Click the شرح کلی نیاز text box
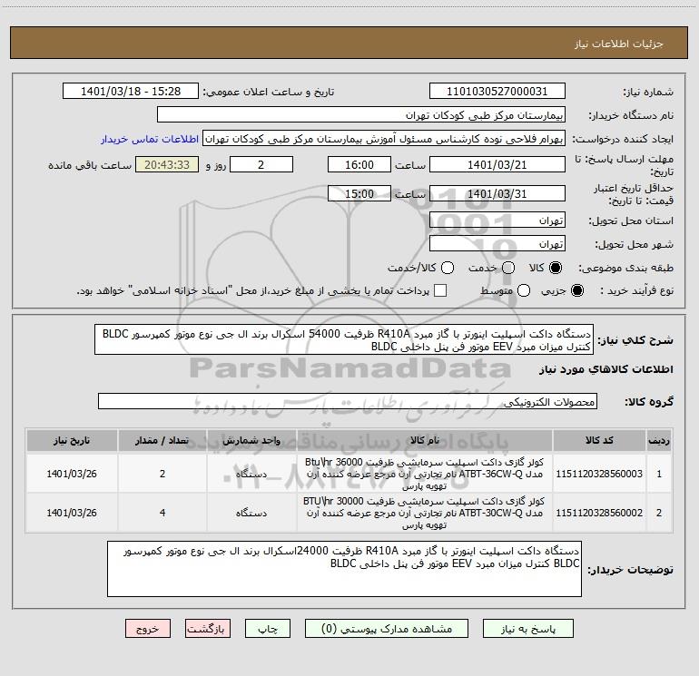The height and width of the screenshot is (676, 699). pos(344,339)
